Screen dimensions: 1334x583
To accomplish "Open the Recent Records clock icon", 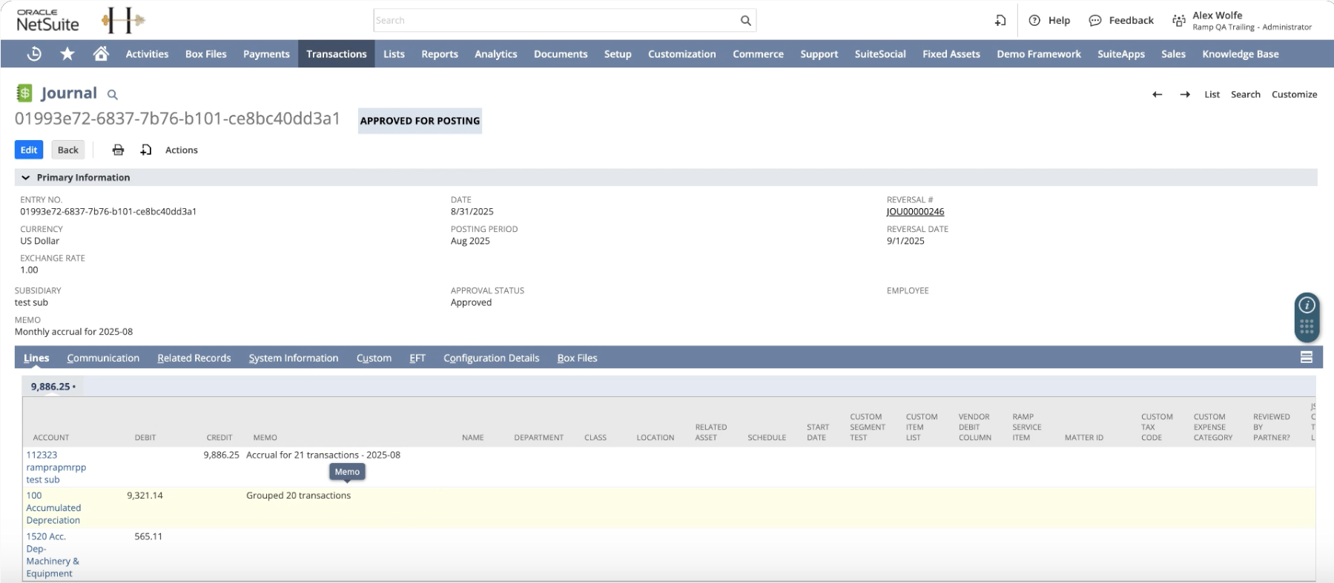I will 34,53.
